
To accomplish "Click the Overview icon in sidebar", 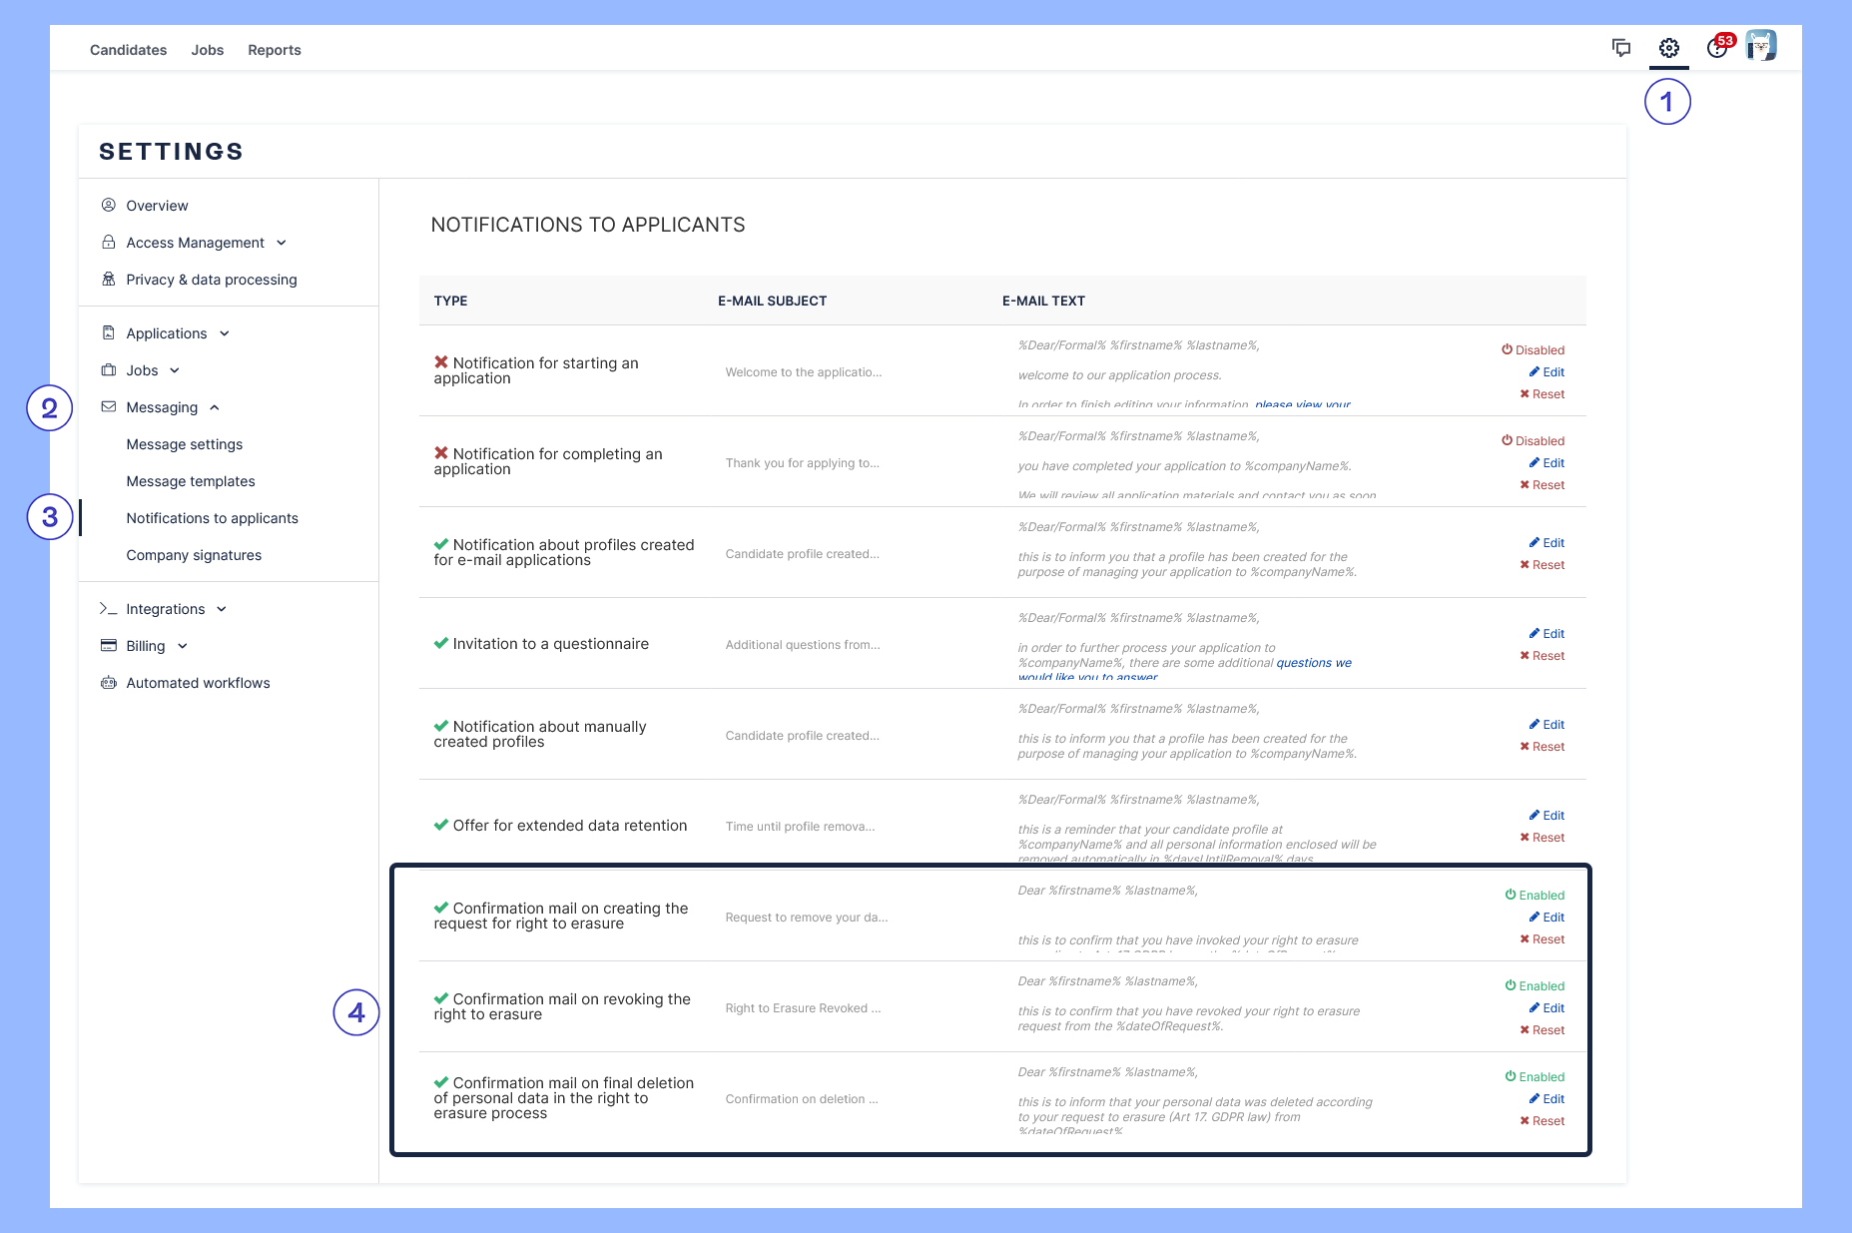I will click(109, 206).
